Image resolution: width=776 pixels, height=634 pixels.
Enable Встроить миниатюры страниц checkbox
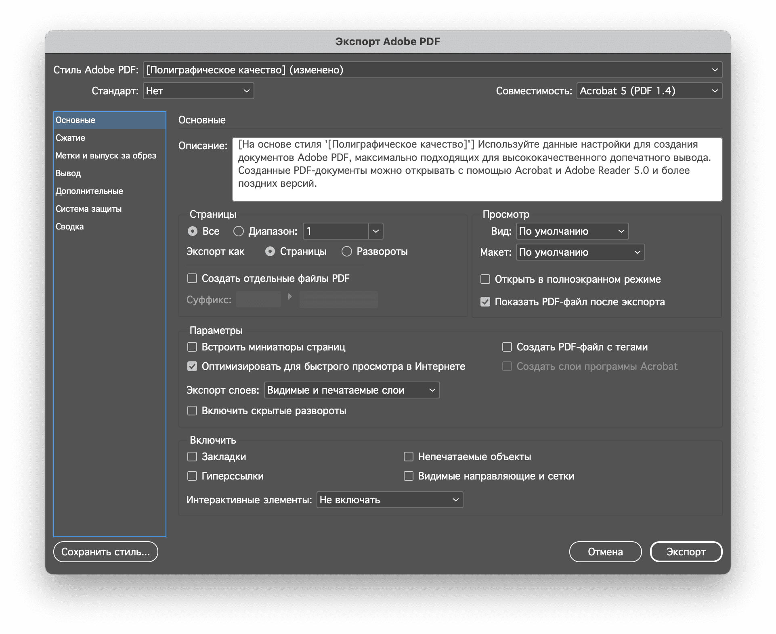(x=192, y=347)
